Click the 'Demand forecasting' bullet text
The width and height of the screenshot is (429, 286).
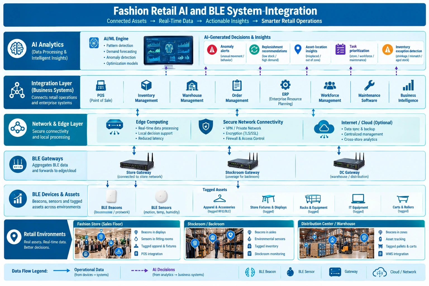121,52
